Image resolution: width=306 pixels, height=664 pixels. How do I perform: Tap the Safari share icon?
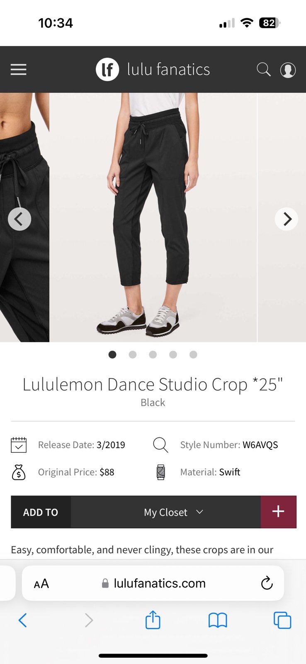pyautogui.click(x=153, y=620)
